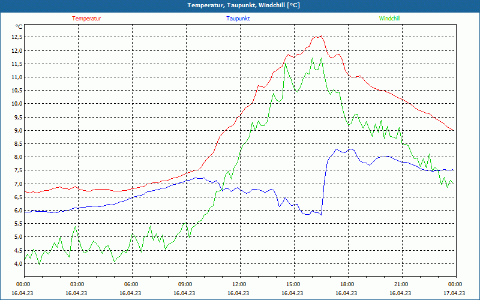Image resolution: width=480 pixels, height=300 pixels.
Task: Click the 10,5 y-axis value
Action: (x=17, y=91)
